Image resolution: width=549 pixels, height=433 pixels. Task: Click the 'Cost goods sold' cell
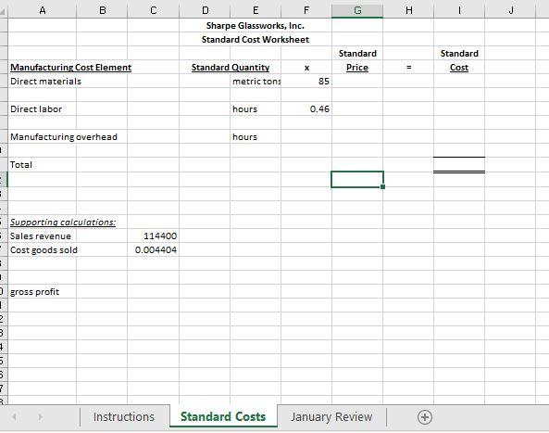click(x=44, y=250)
